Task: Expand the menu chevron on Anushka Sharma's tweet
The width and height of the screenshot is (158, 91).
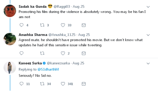Action: (x=148, y=35)
